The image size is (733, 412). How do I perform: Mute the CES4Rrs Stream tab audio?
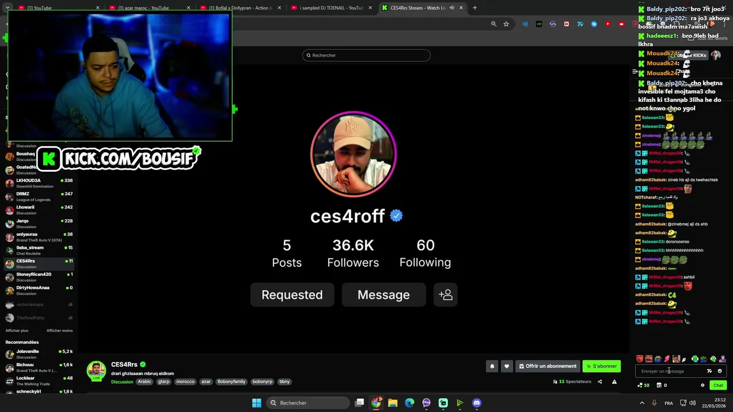coord(452,8)
